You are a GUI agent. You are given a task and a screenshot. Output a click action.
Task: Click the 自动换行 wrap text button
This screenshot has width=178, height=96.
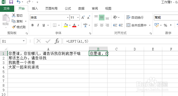(135, 17)
